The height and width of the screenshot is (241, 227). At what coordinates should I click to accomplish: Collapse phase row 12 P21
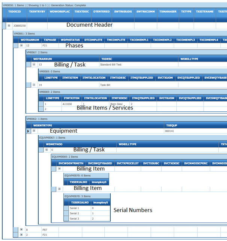tap(22, 45)
